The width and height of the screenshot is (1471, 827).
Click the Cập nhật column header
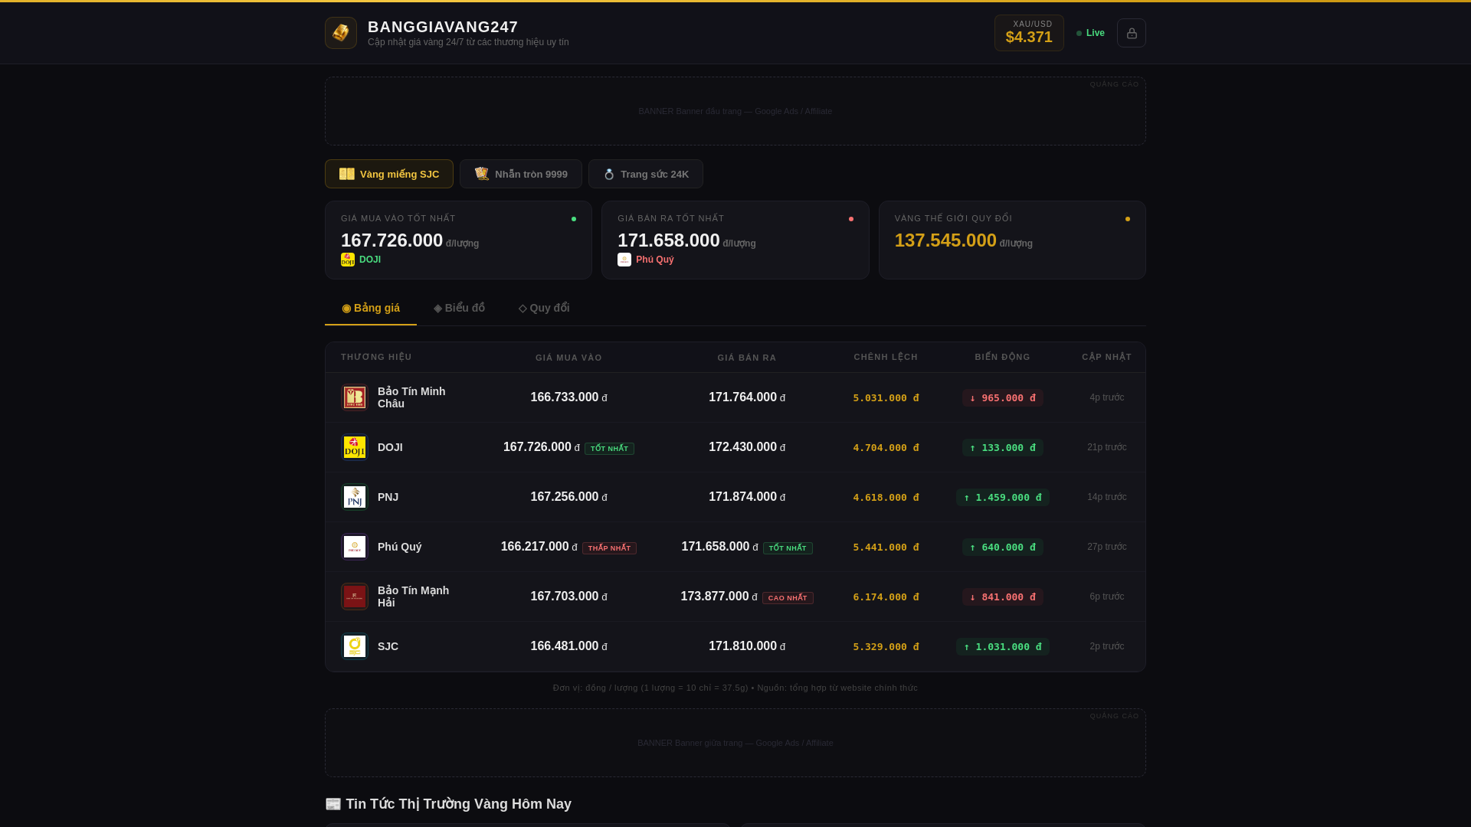[1106, 357]
